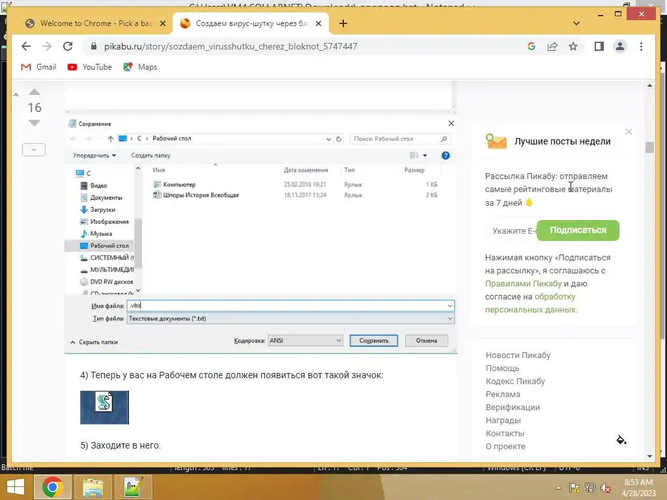Image resolution: width=667 pixels, height=500 pixels.
Task: Click the Google icon in the address bar
Action: (x=532, y=46)
